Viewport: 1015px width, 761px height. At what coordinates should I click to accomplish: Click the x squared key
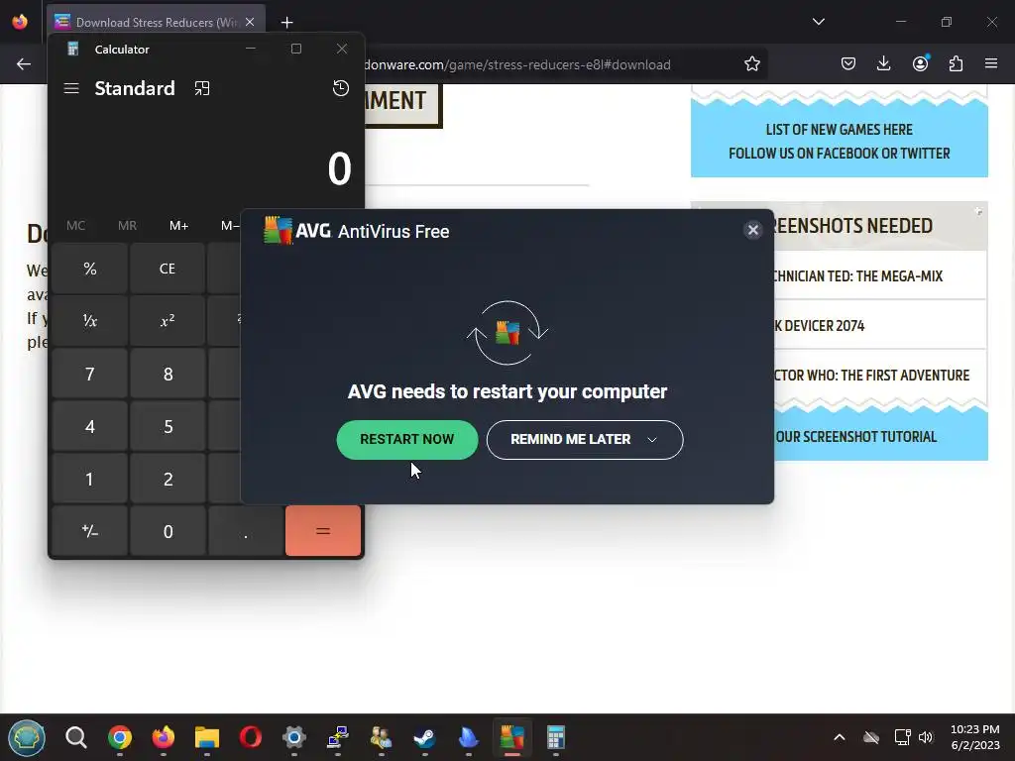[x=167, y=321]
